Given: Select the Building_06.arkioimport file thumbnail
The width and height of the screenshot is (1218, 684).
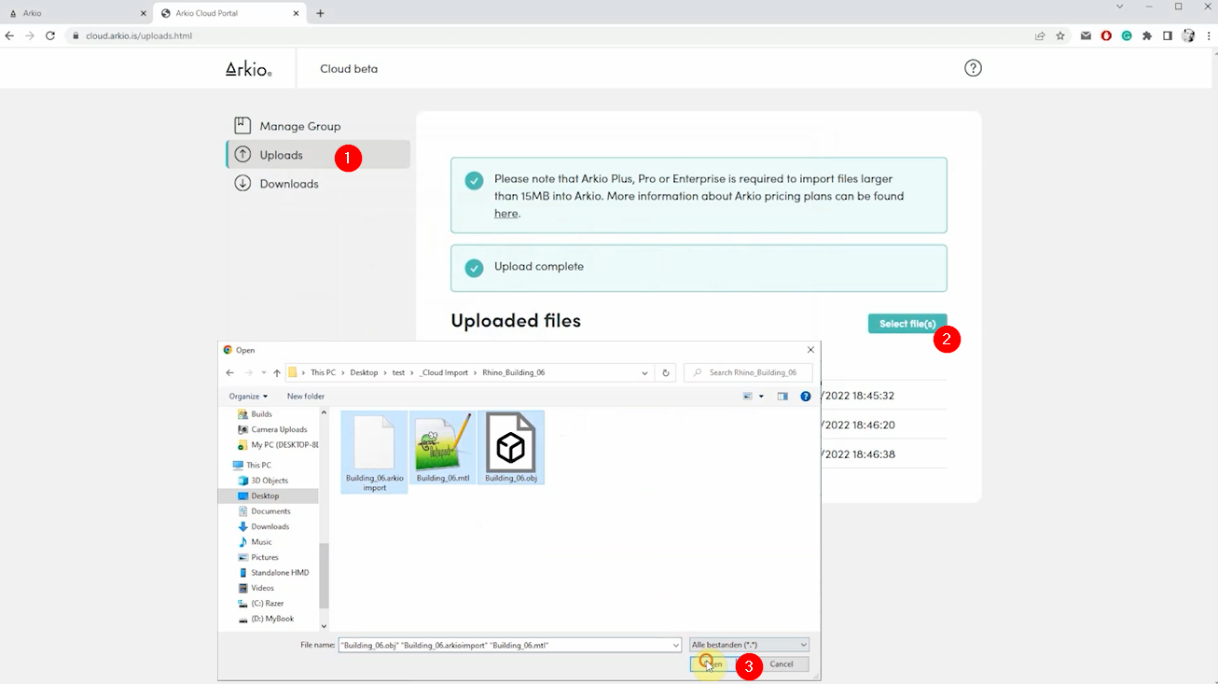Looking at the screenshot, I should (374, 452).
